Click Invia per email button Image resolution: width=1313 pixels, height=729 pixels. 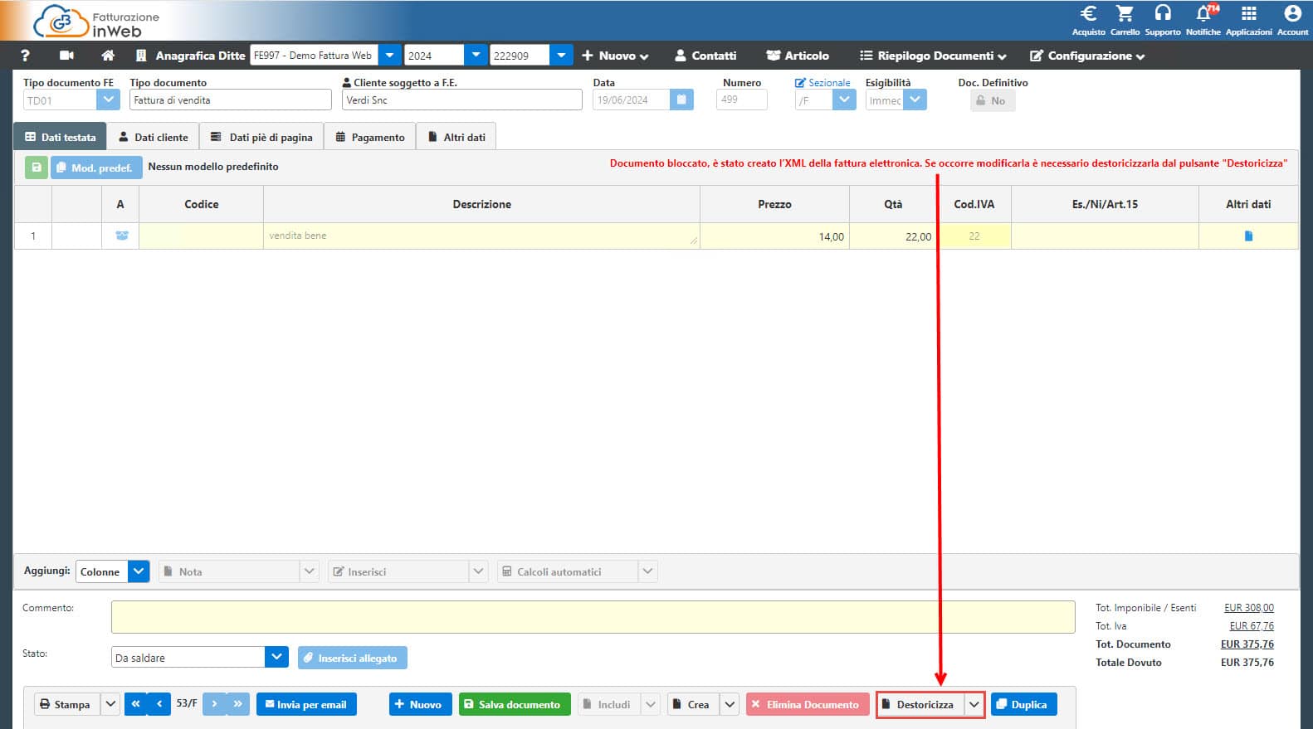(306, 704)
